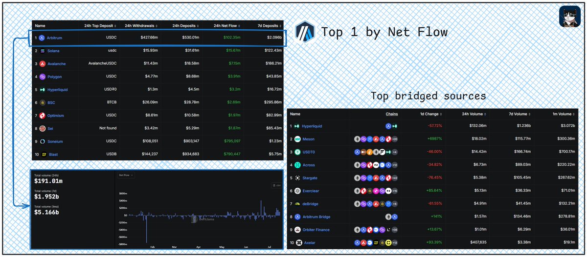Open the Meson bridge link
The width and height of the screenshot is (587, 257).
tap(309, 139)
